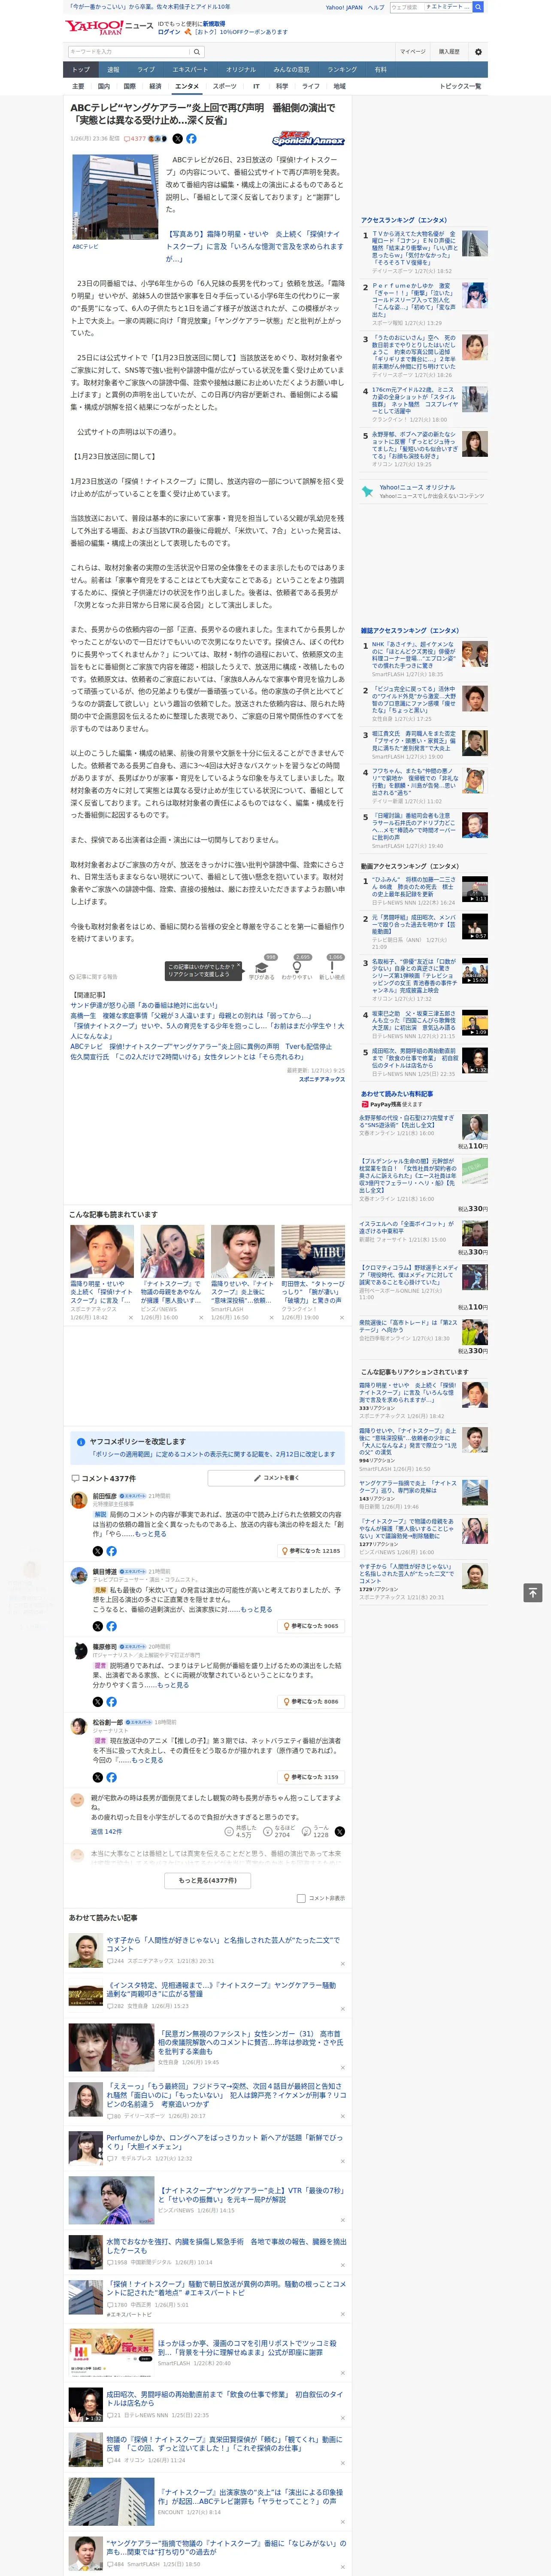Share 篠原修司's comment on X
Image resolution: width=551 pixels, height=2576 pixels.
[x=98, y=1701]
